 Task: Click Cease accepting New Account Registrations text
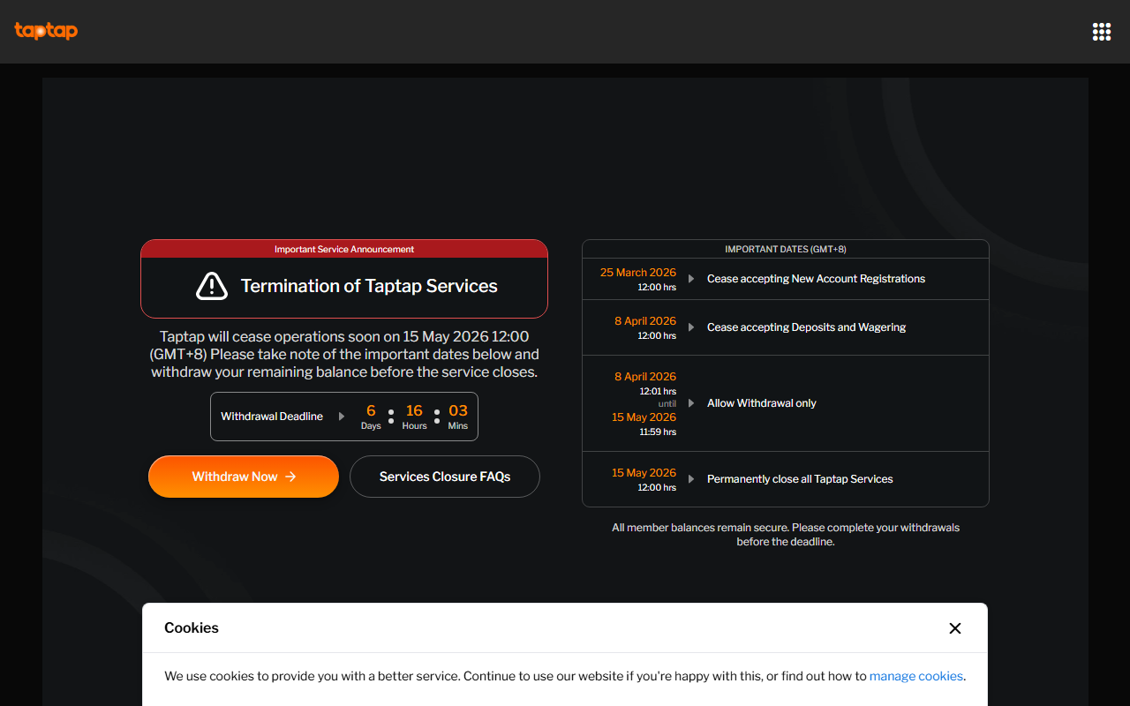coord(816,279)
